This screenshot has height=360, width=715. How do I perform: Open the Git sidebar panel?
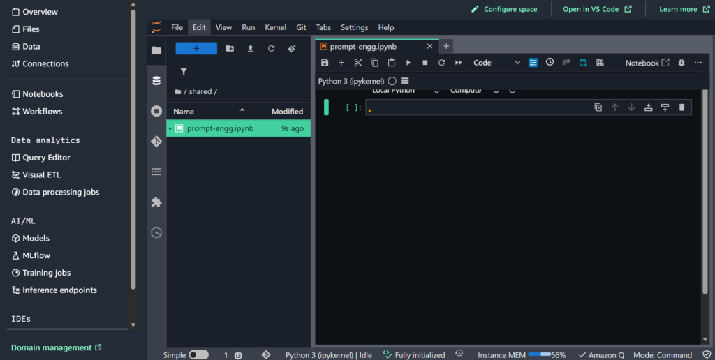[x=156, y=141]
